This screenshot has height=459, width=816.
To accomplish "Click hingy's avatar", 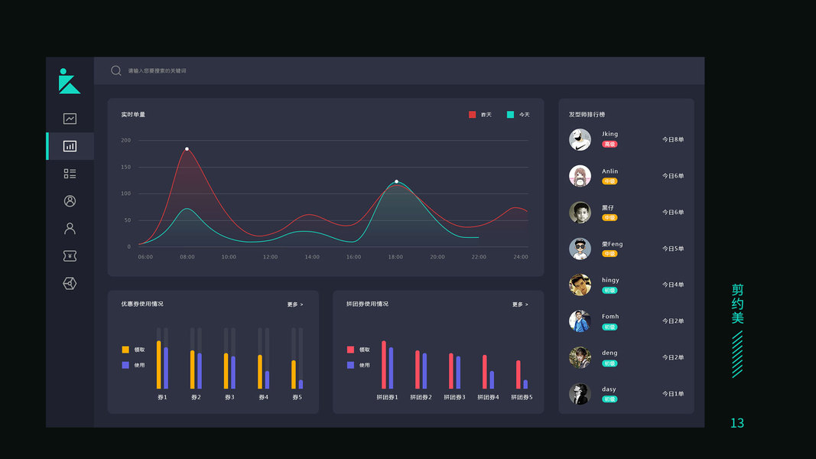I will pos(580,285).
